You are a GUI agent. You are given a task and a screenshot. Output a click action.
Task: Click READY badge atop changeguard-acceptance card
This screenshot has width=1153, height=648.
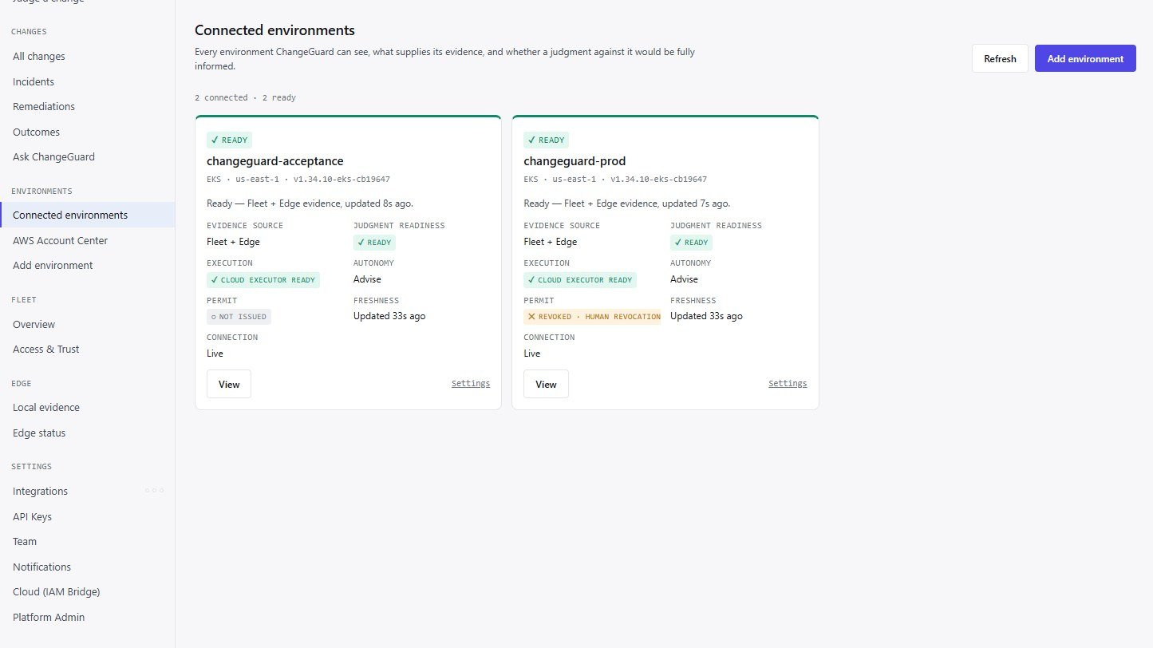click(229, 140)
